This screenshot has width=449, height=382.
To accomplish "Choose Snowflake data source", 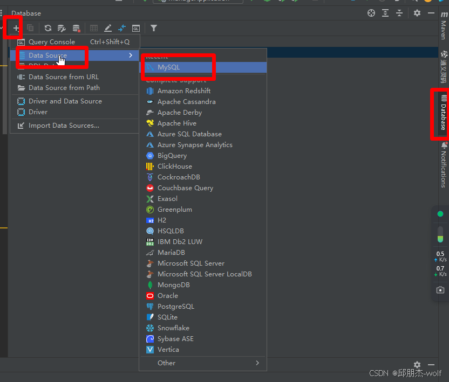I will point(203,328).
